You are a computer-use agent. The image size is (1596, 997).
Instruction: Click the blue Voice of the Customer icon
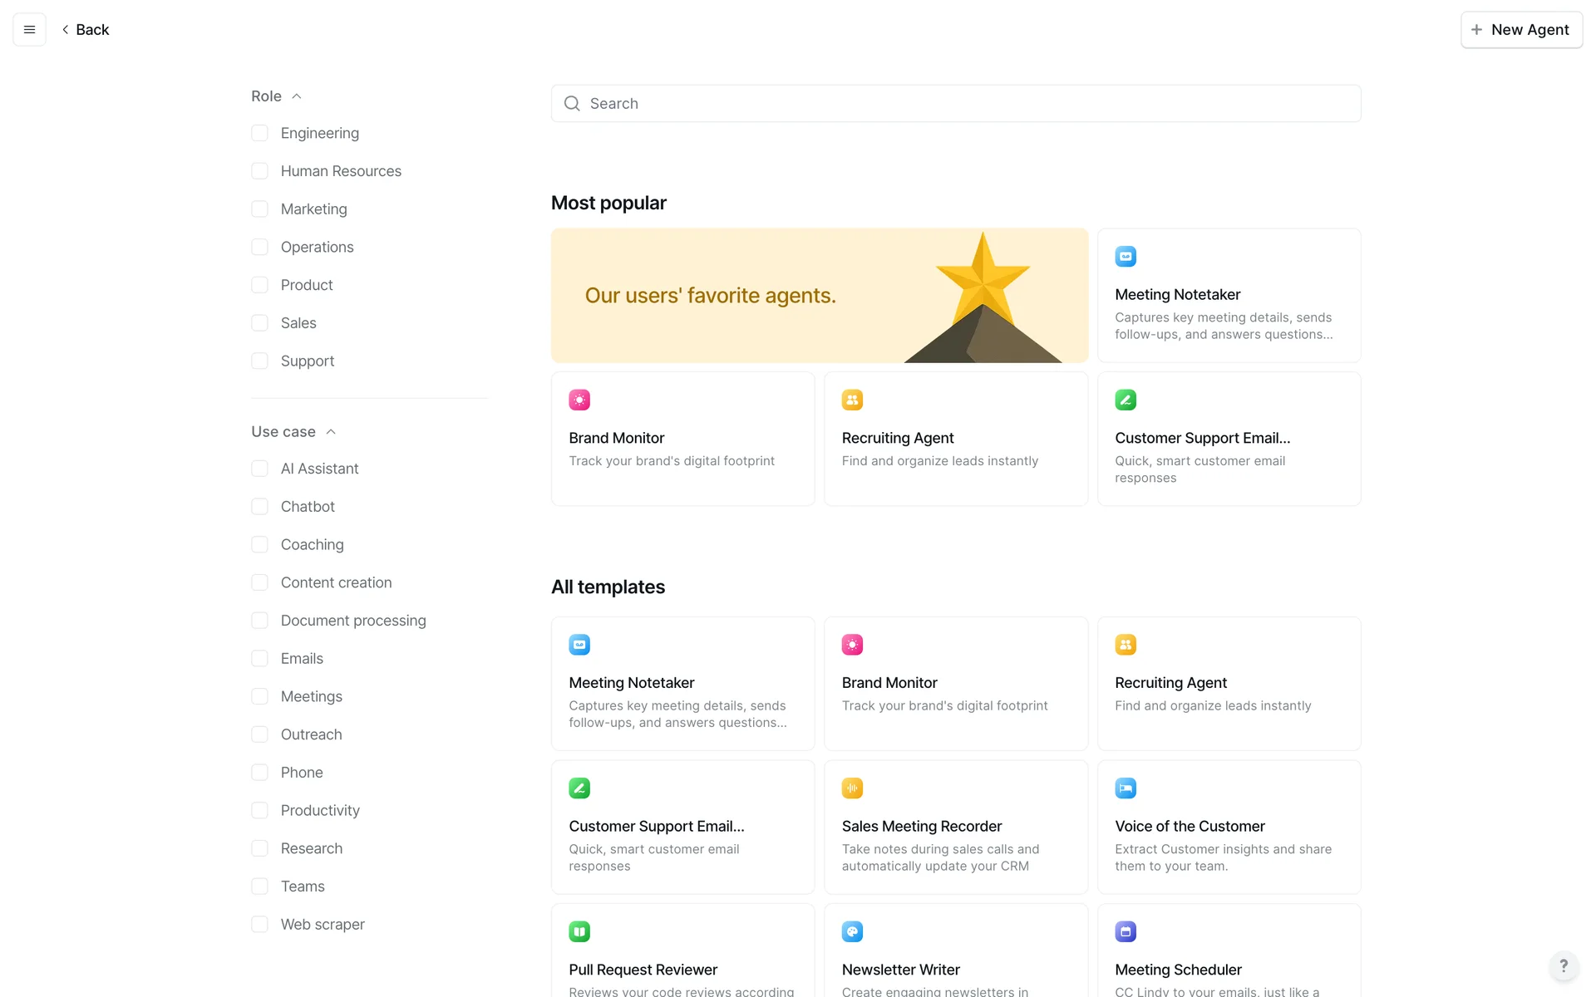pyautogui.click(x=1126, y=788)
